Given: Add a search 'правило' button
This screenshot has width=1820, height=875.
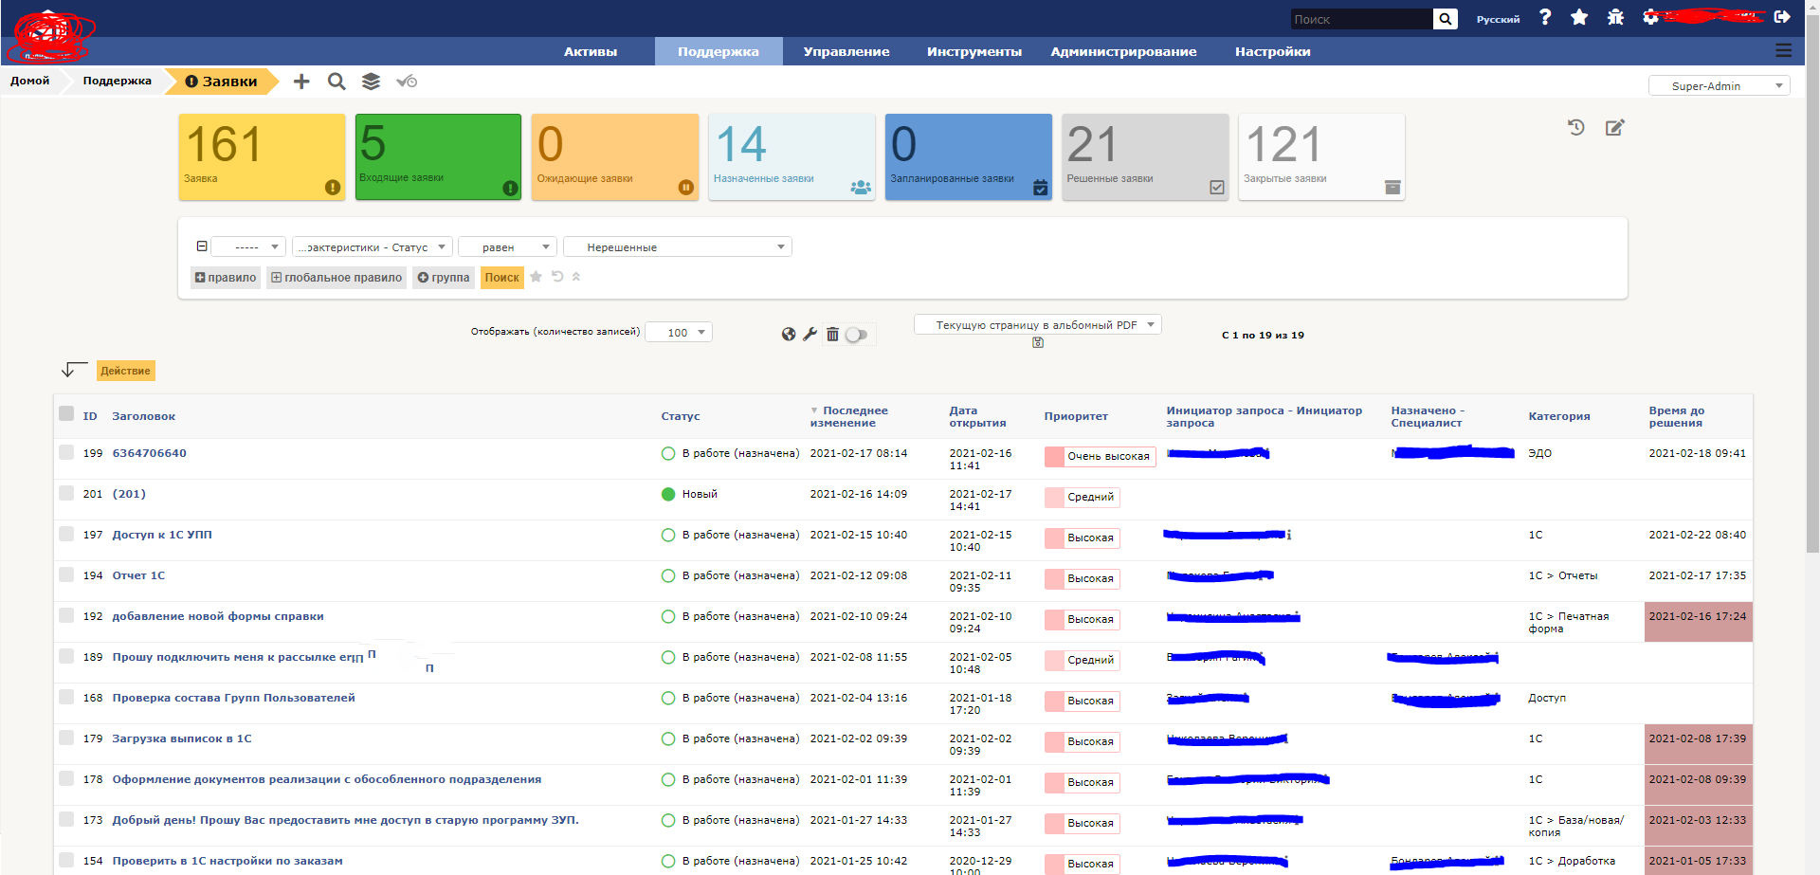Looking at the screenshot, I should coord(226,277).
